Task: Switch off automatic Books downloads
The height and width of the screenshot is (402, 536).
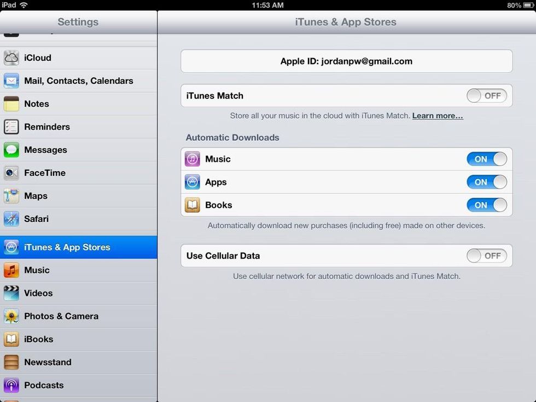Action: 486,205
